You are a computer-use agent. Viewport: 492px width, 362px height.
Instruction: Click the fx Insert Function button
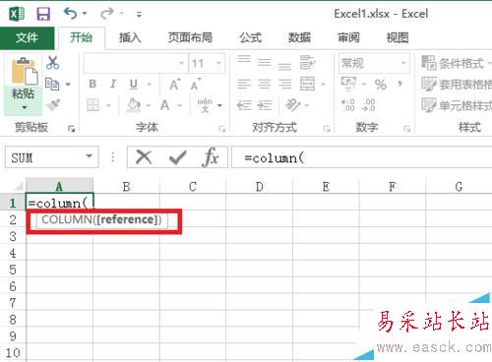click(211, 157)
